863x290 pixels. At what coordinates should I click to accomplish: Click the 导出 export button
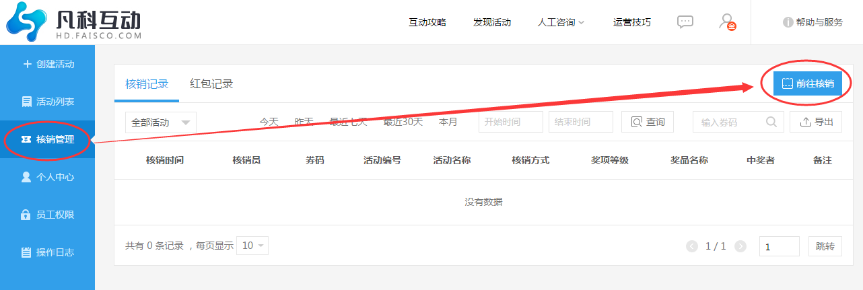pyautogui.click(x=816, y=122)
